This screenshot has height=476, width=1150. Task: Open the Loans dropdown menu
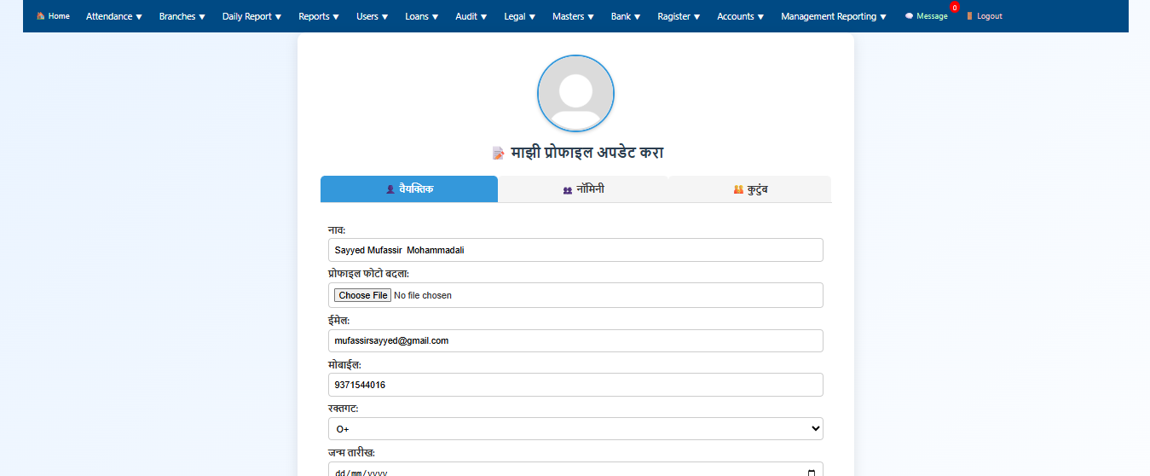coord(422,16)
